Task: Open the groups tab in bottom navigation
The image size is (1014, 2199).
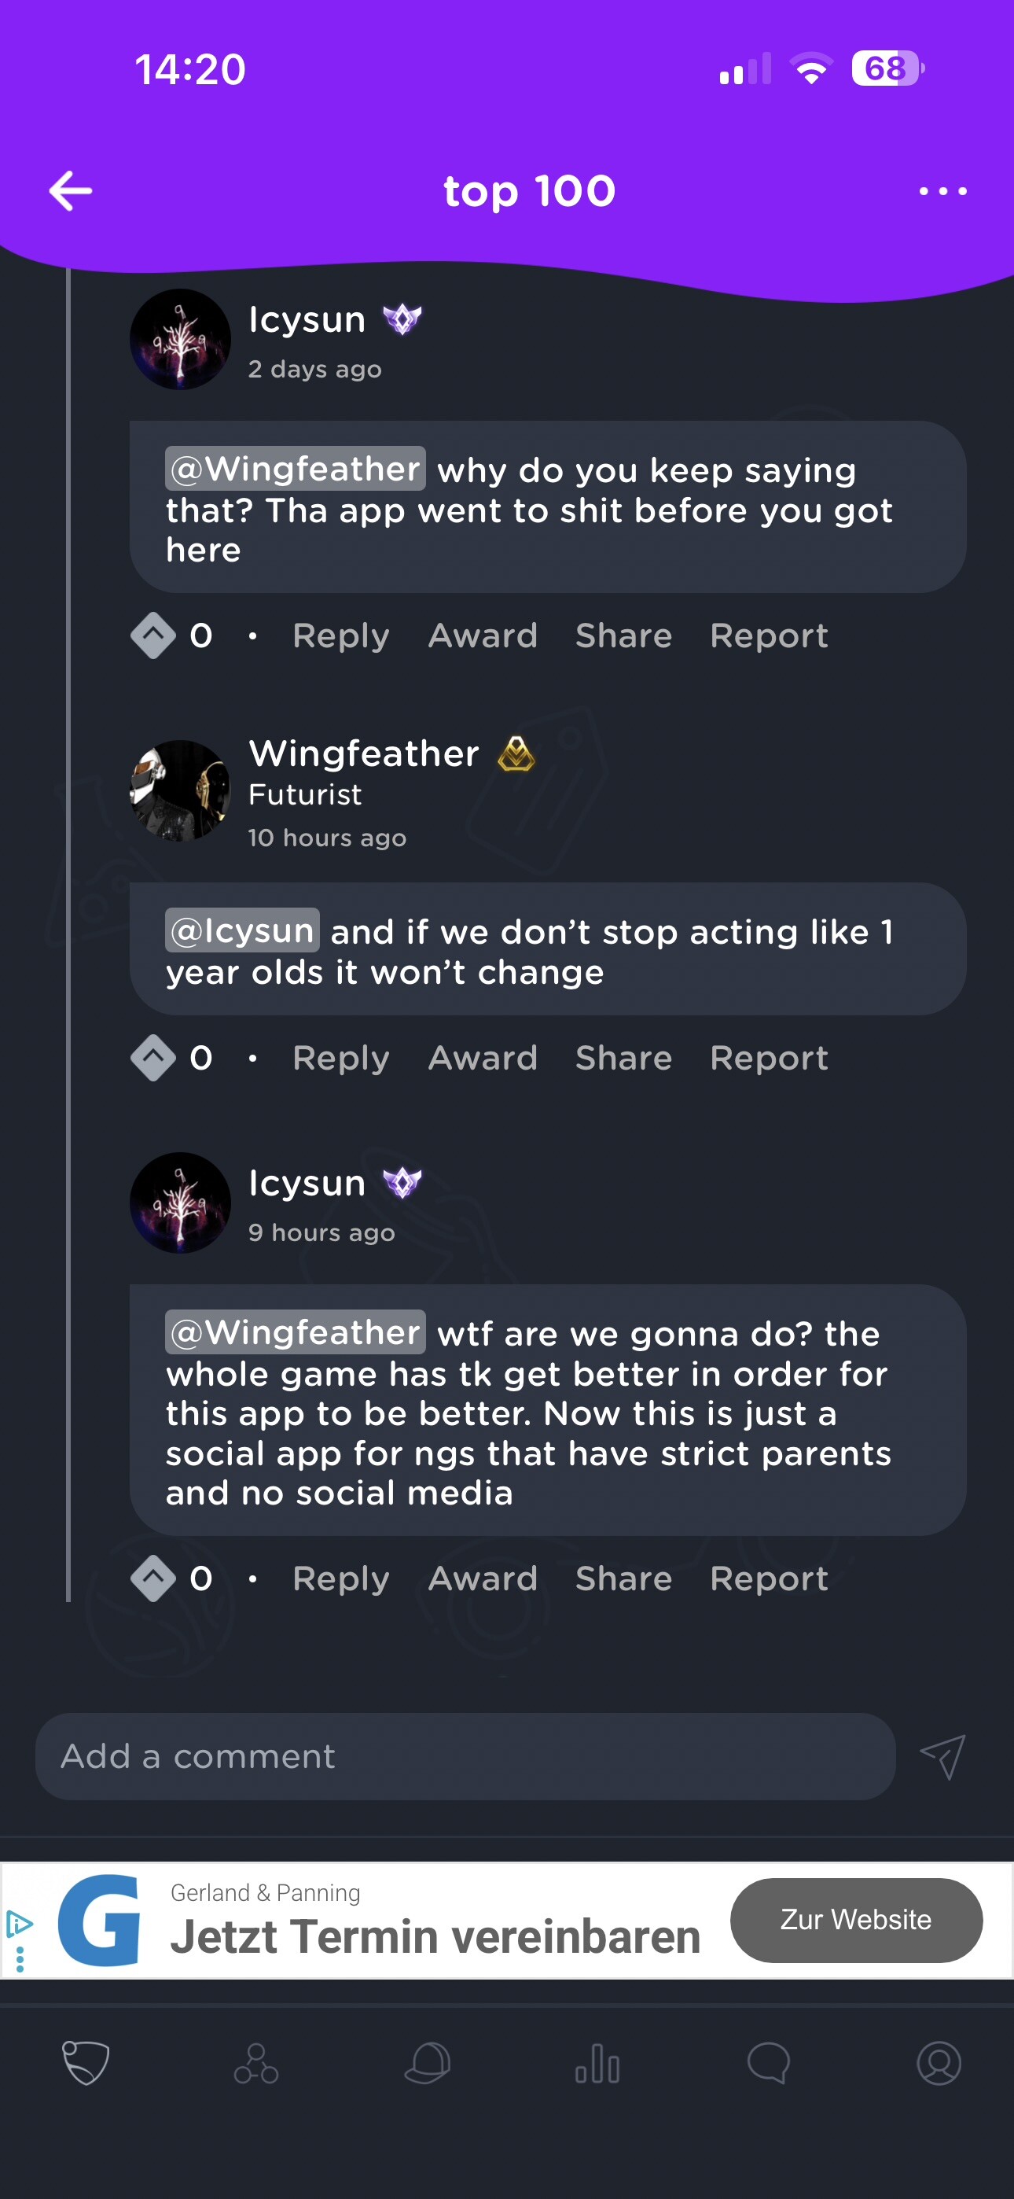Action: pyautogui.click(x=256, y=2063)
